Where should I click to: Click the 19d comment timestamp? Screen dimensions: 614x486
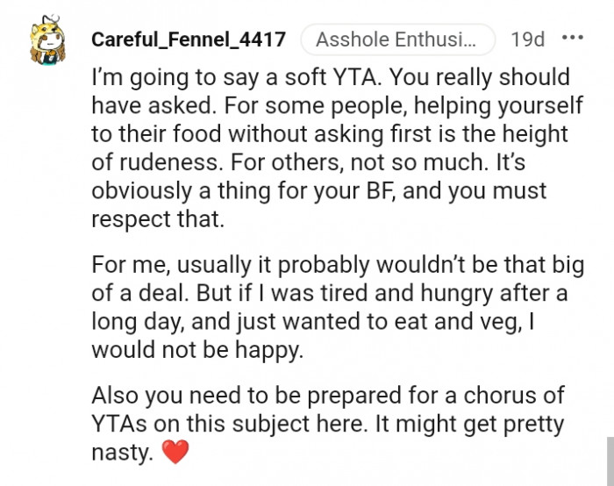pyautogui.click(x=527, y=40)
